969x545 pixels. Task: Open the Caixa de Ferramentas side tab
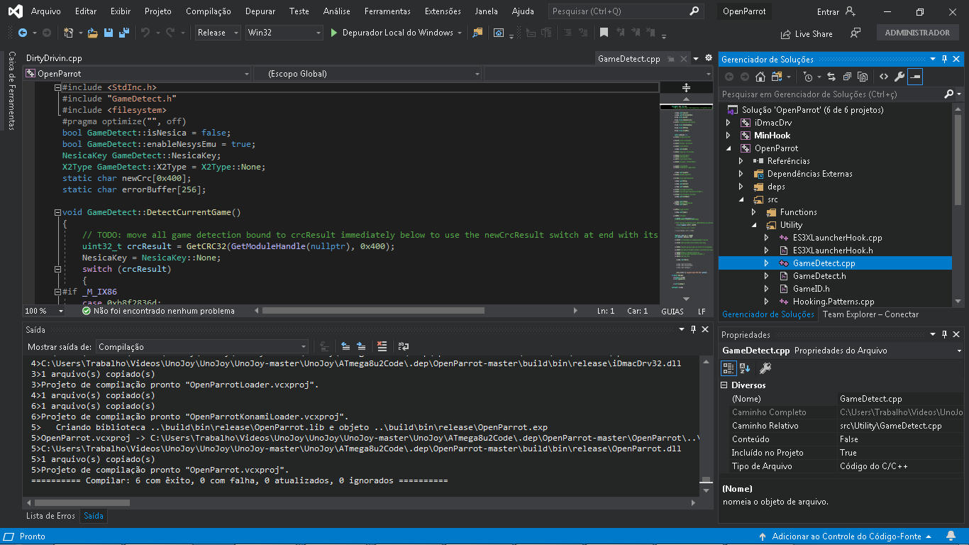(x=11, y=90)
